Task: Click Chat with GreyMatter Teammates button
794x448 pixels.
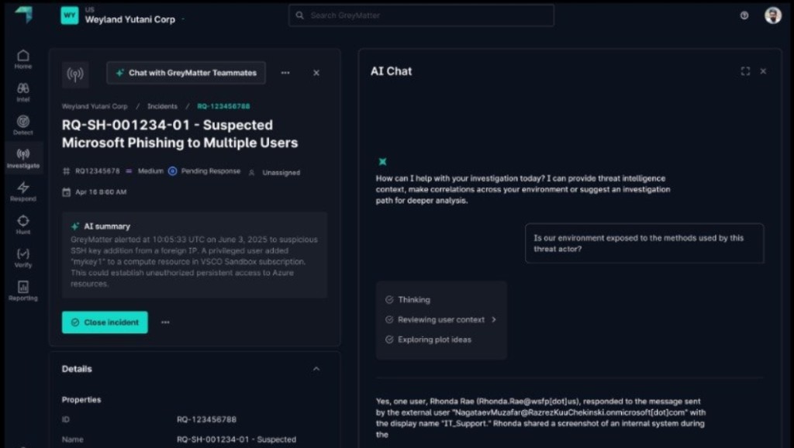Action: (x=186, y=73)
